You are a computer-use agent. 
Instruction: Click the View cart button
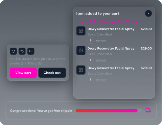pos(23,73)
